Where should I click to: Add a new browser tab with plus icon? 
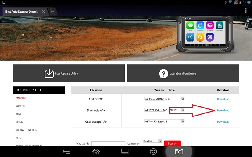pyautogui.click(x=52, y=12)
